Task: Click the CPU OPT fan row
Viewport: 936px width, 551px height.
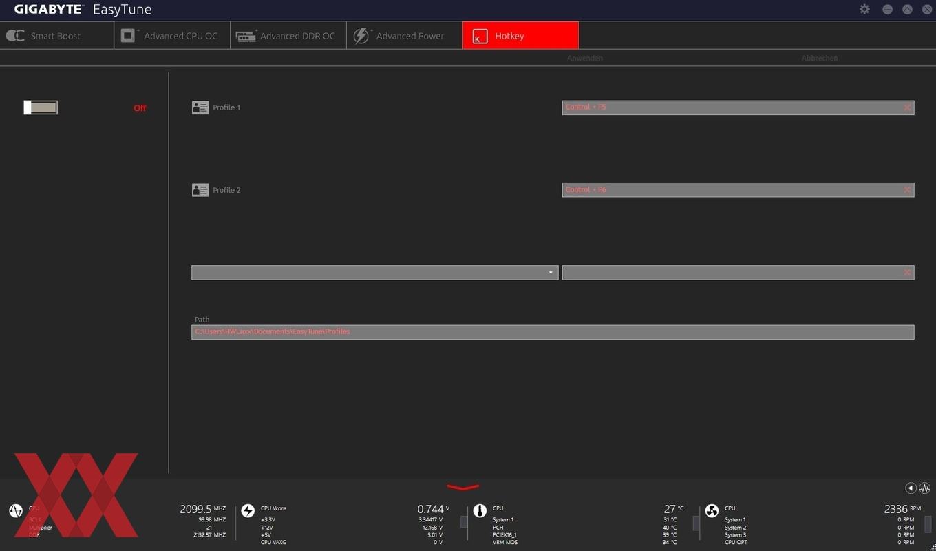Action: [x=819, y=542]
